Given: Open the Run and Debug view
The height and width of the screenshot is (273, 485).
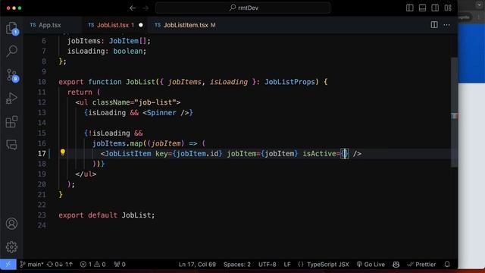Looking at the screenshot, I should point(12,99).
